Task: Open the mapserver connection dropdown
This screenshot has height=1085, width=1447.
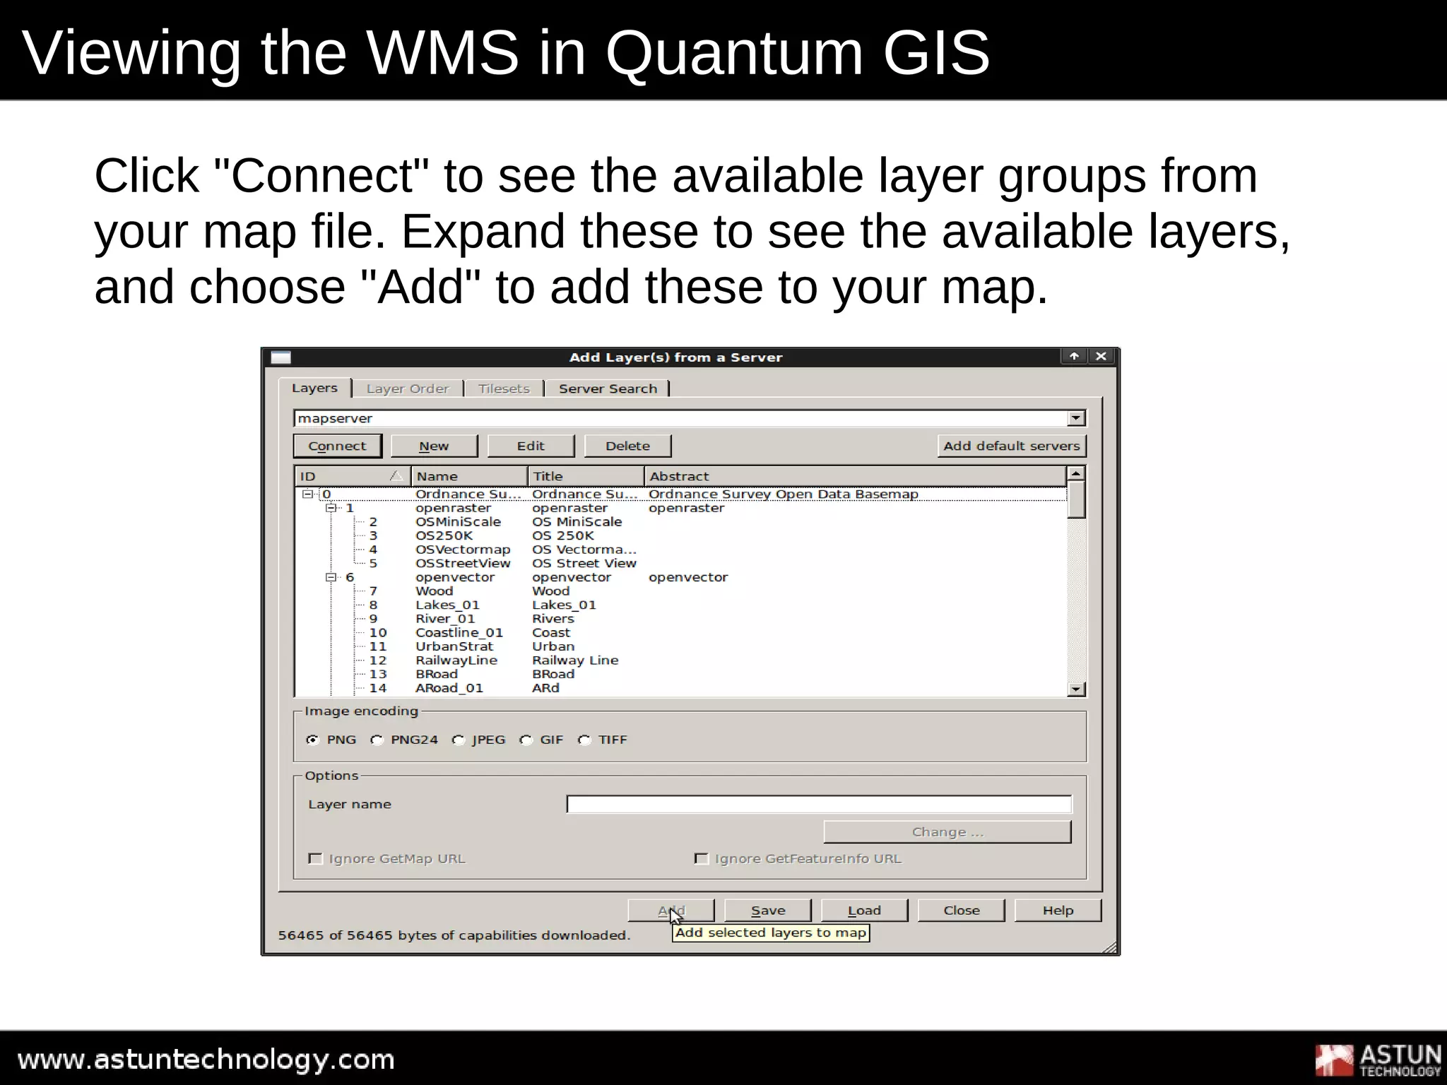Action: click(1075, 418)
